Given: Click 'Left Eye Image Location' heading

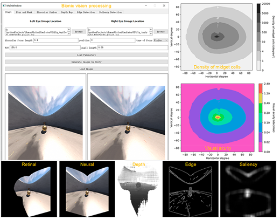Looking at the screenshot, I should 45,21.
